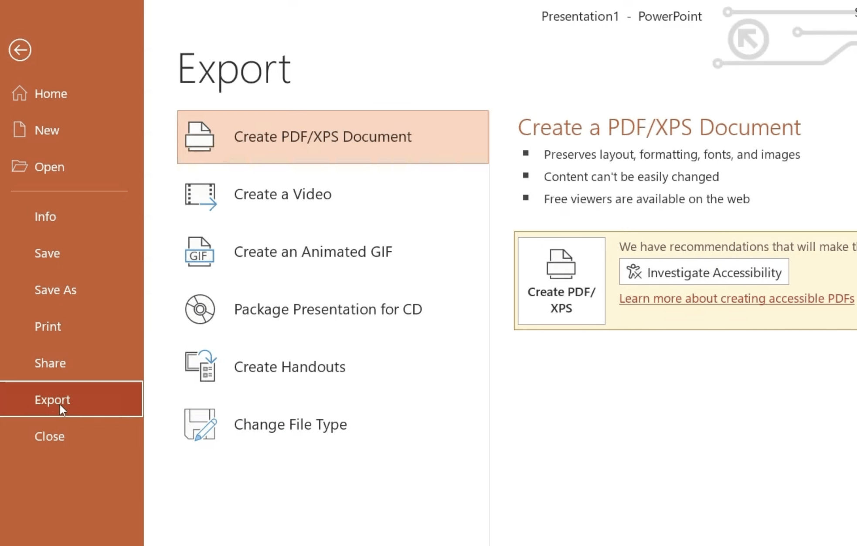This screenshot has height=546, width=857.
Task: Open the Home menu label
Action: (x=51, y=93)
